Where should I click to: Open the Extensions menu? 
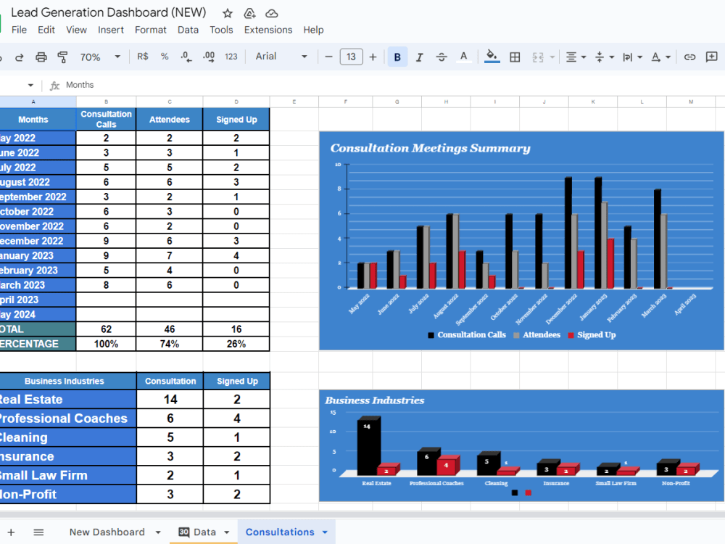click(x=268, y=30)
